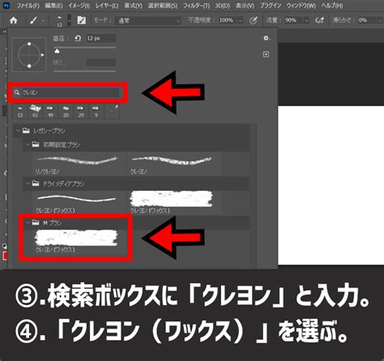Screen dimensions: 384x361
Task: Reset brush diameter with the circular arrow icon
Action: [78, 38]
